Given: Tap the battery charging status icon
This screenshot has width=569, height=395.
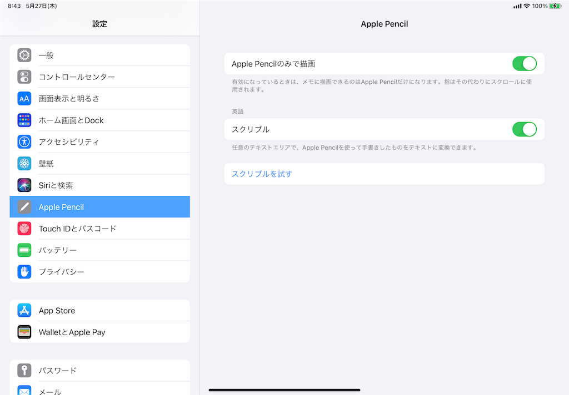Looking at the screenshot, I should [555, 6].
